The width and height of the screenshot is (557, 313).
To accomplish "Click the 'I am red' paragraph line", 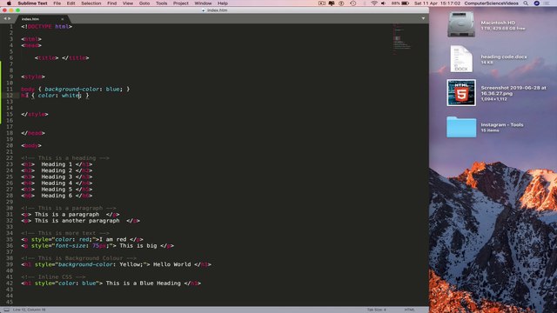I will [82, 240].
